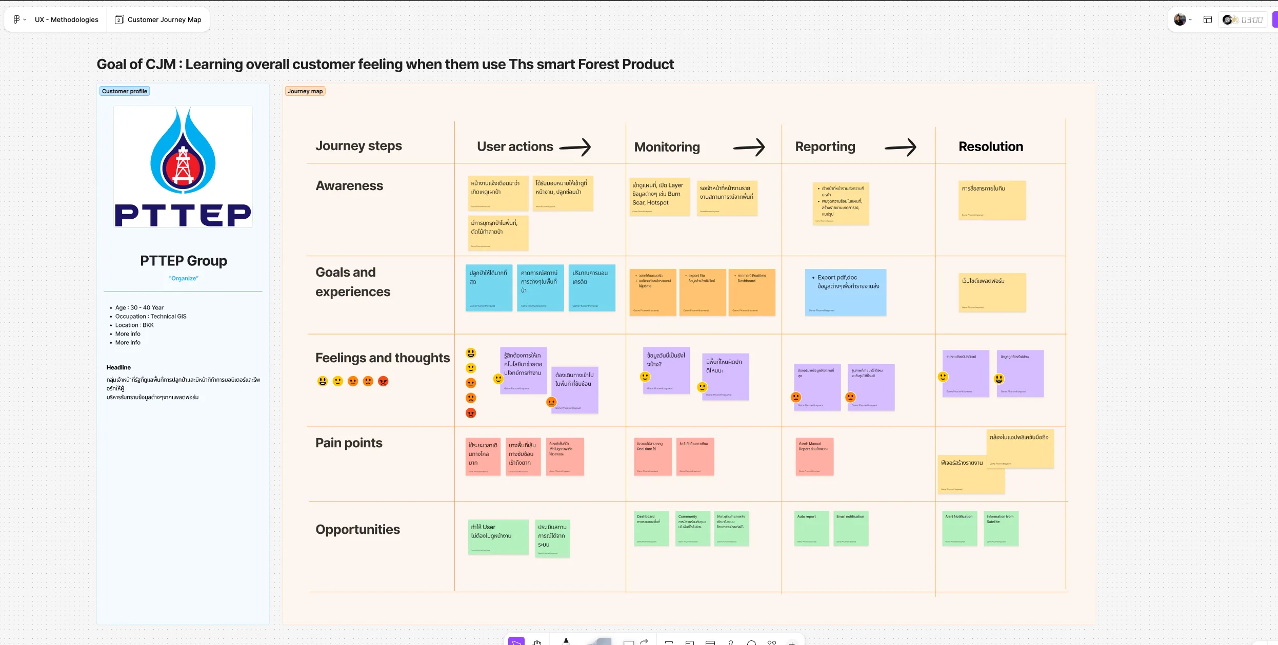Click the Journey map section label
Image resolution: width=1278 pixels, height=645 pixels.
pyautogui.click(x=305, y=91)
